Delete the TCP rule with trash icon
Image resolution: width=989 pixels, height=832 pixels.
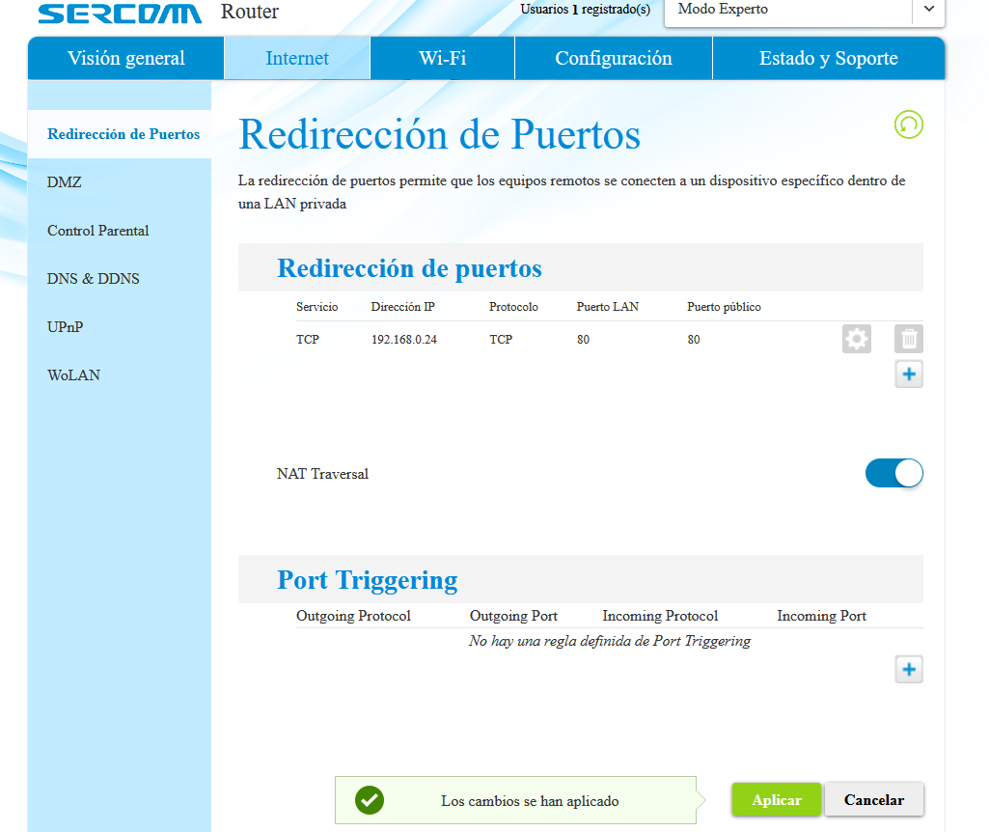tap(908, 339)
